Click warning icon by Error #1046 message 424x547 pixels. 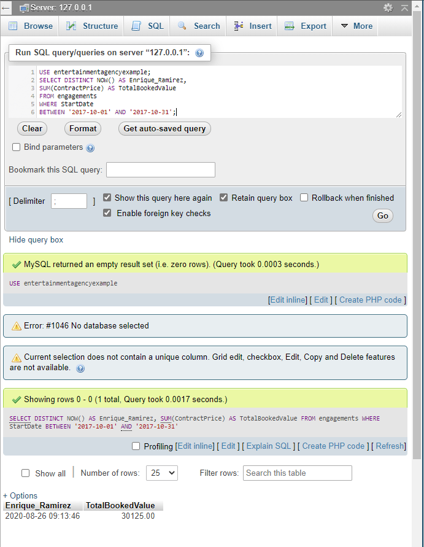(x=17, y=326)
